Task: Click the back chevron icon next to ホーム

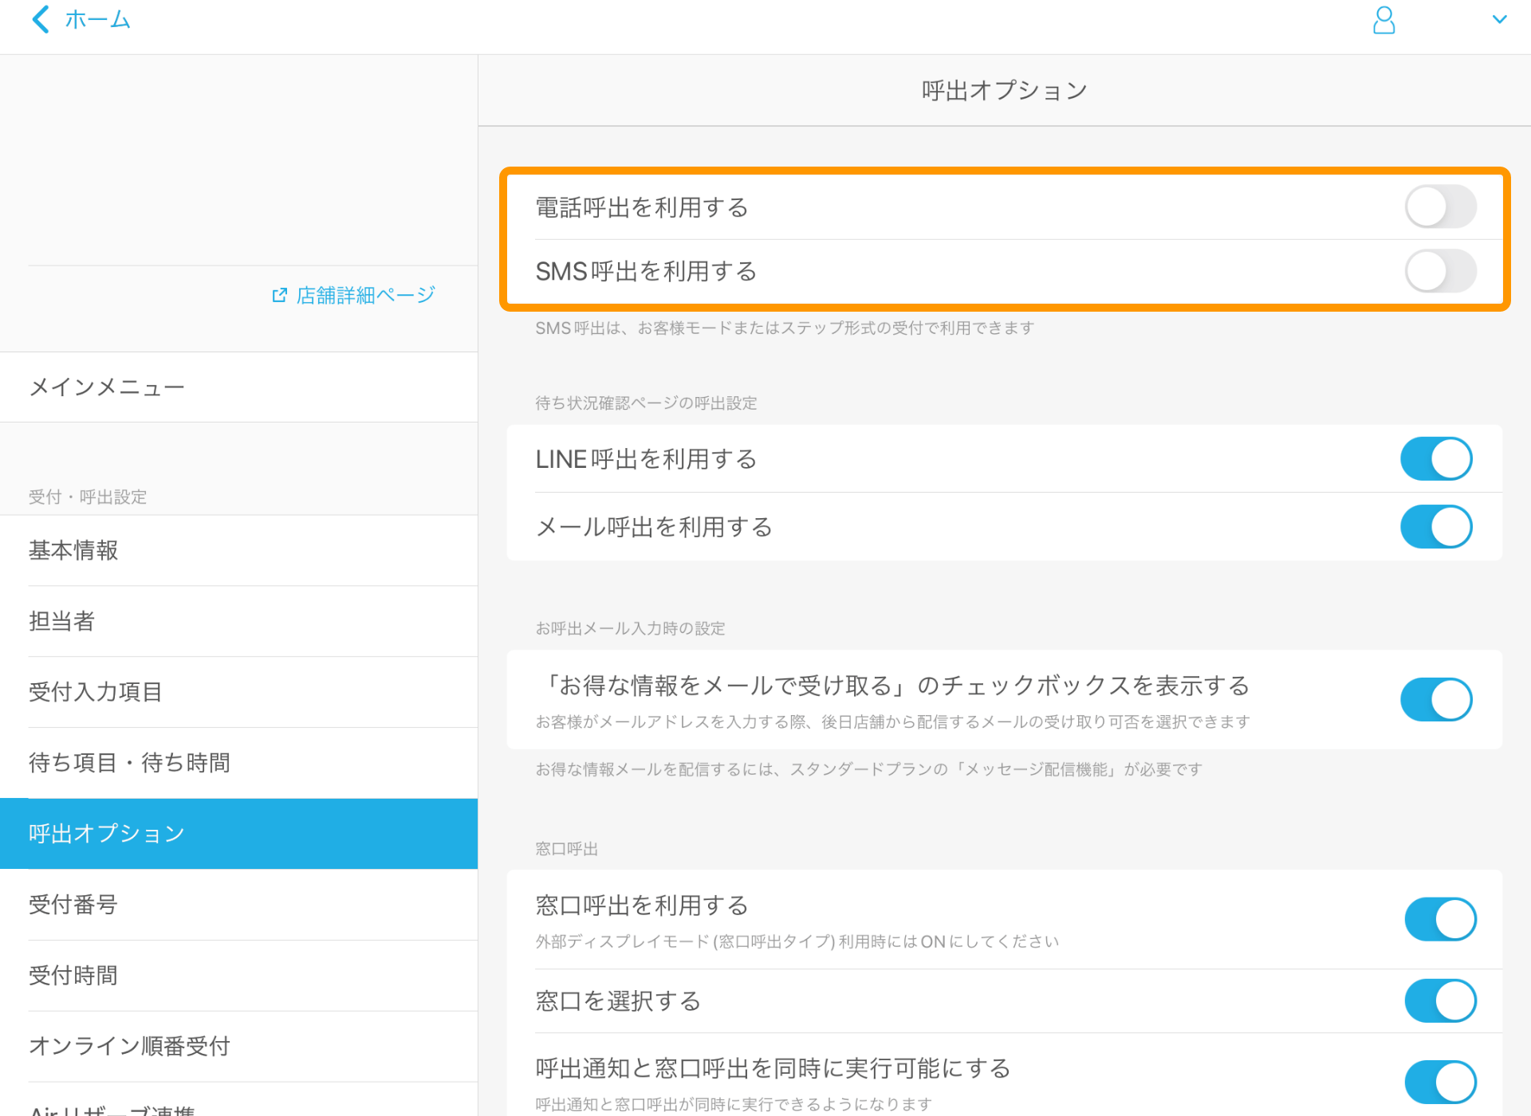Action: coord(41,19)
